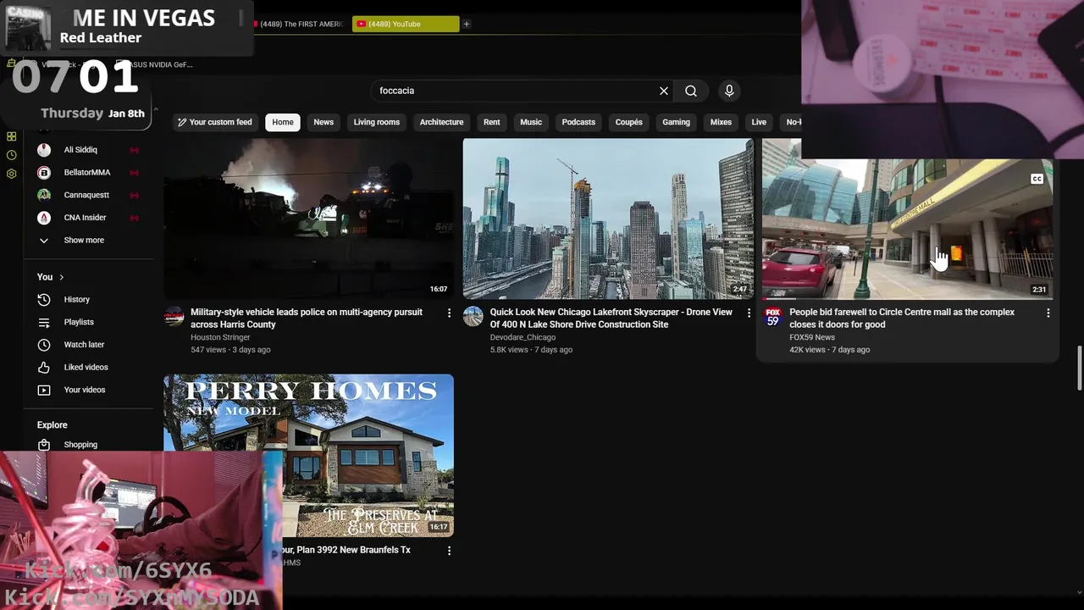
Task: Select the News filter chip
Action: tap(324, 122)
